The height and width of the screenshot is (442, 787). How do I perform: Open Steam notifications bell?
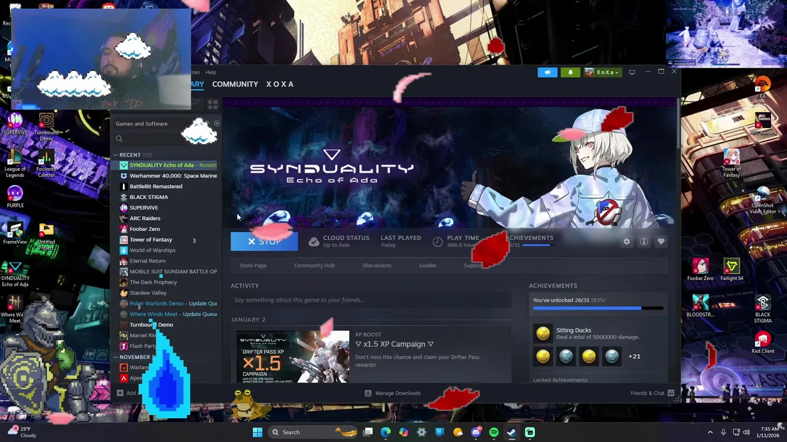pyautogui.click(x=570, y=72)
